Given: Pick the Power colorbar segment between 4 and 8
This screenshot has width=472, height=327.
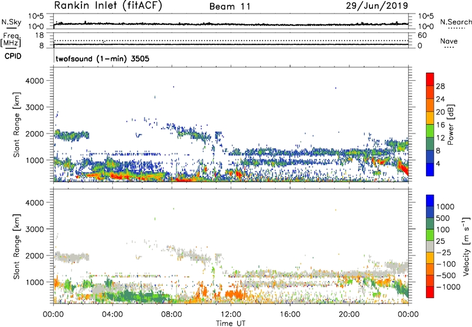Looking at the screenshot, I should 430,156.
